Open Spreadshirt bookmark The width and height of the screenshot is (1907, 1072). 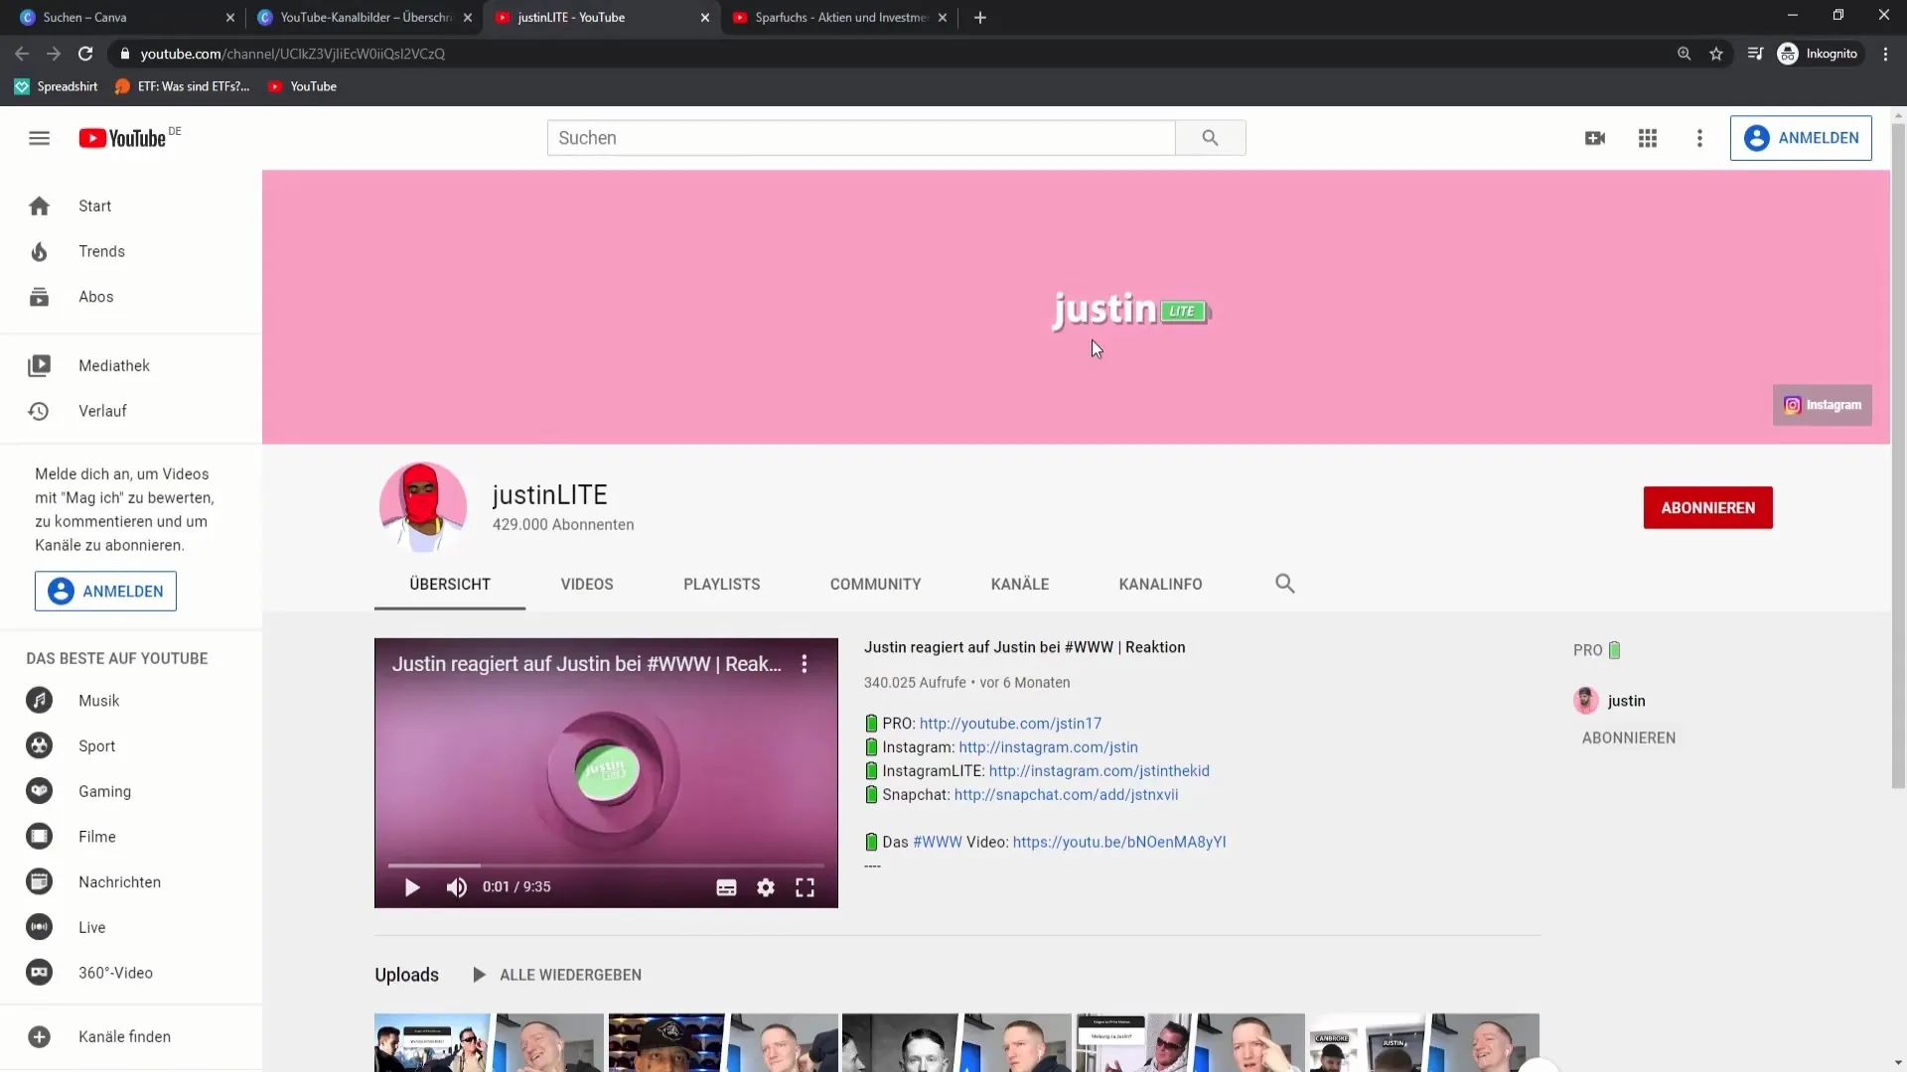pos(56,86)
